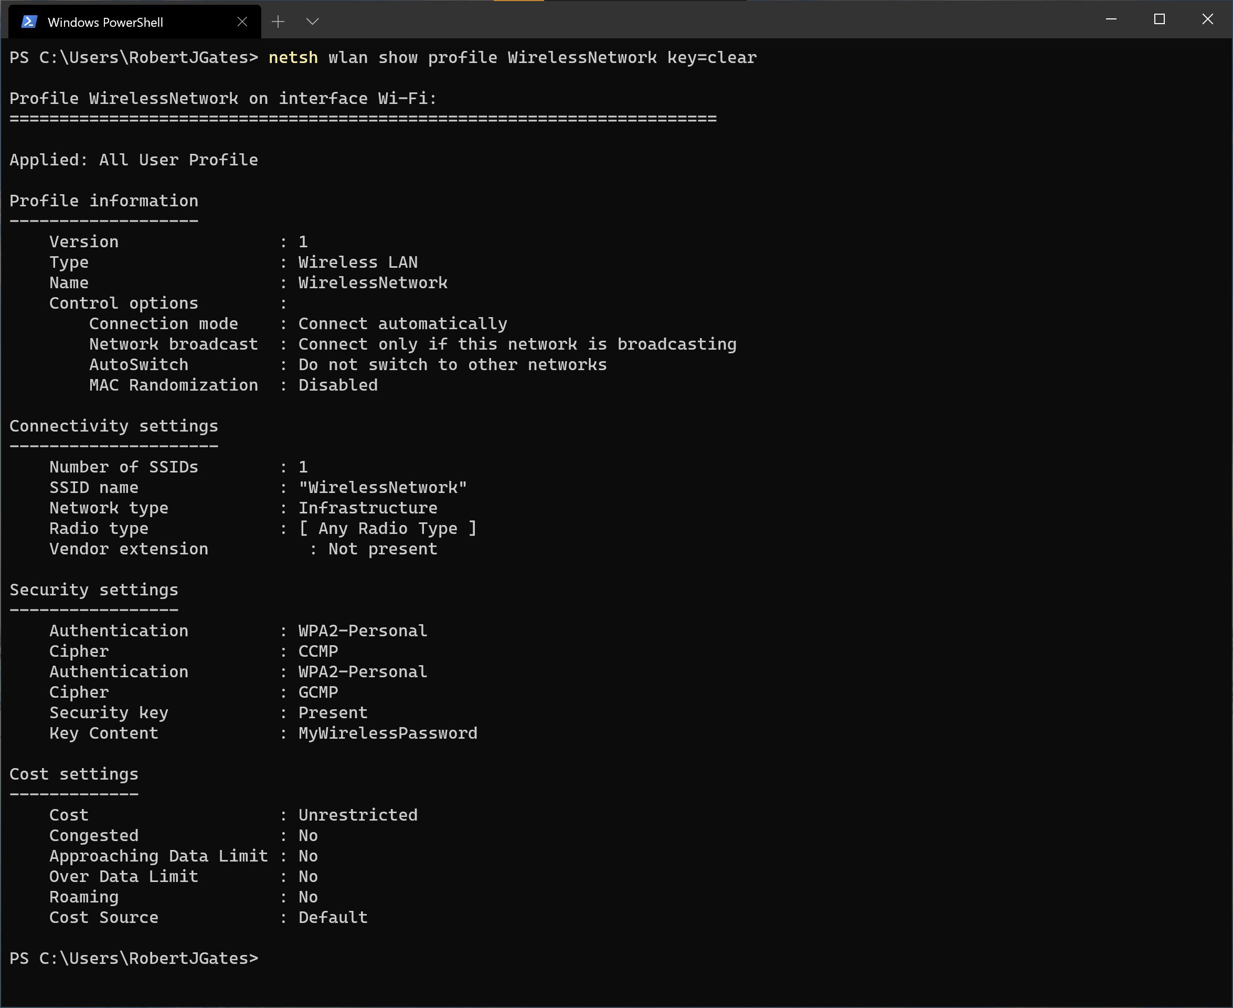Click Security key 'Present' value
The image size is (1233, 1008).
(x=333, y=712)
